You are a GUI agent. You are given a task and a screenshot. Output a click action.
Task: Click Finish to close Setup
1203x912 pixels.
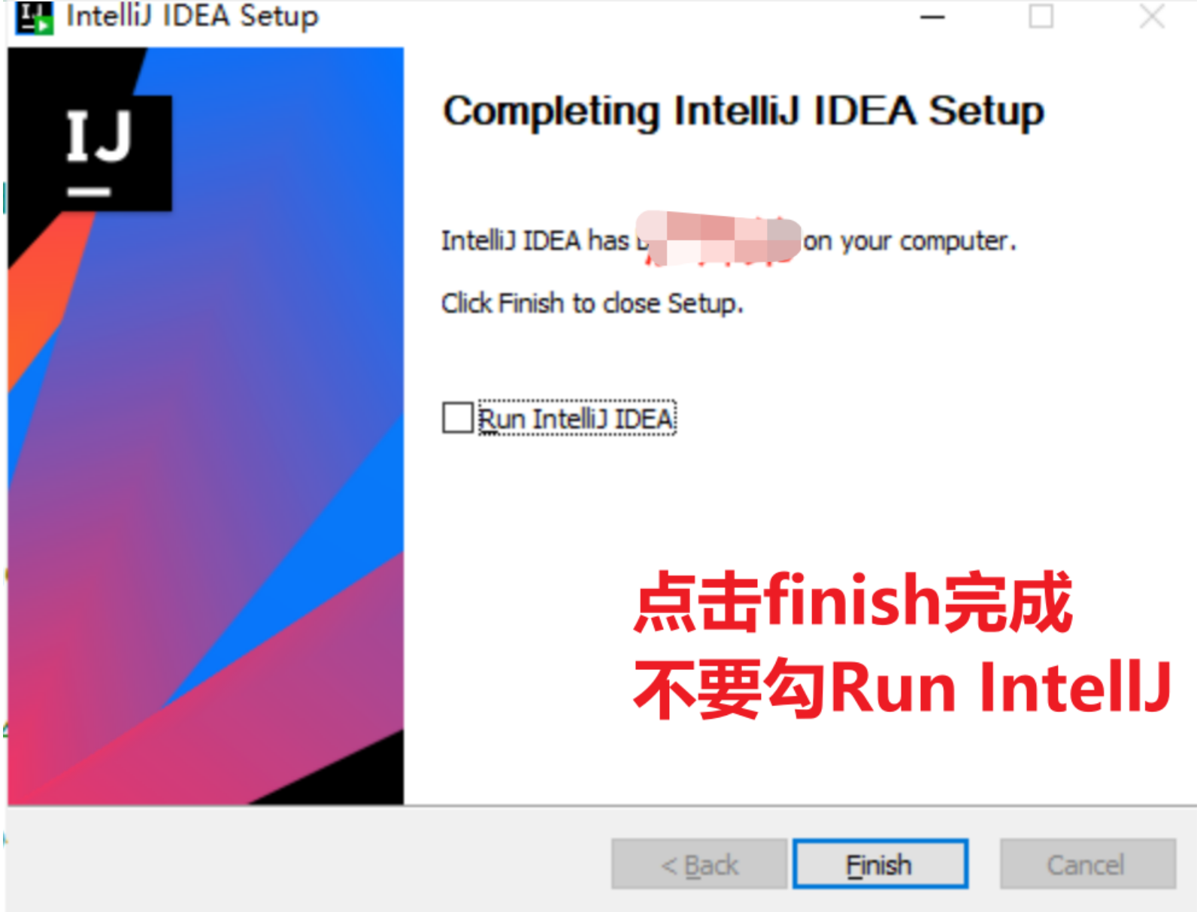pyautogui.click(x=880, y=864)
